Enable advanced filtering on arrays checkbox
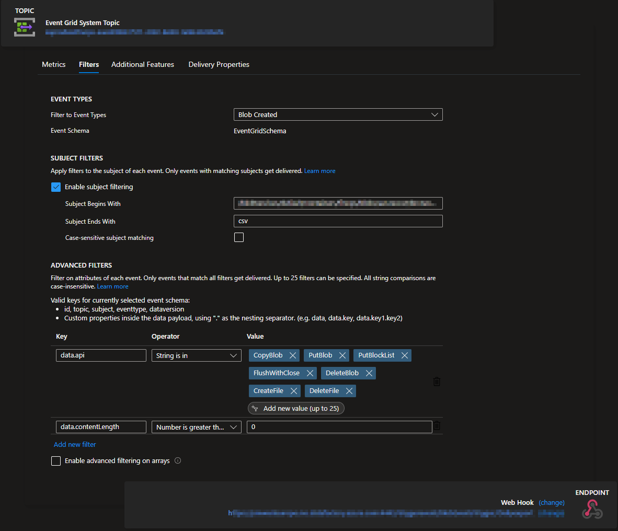 pyautogui.click(x=56, y=460)
